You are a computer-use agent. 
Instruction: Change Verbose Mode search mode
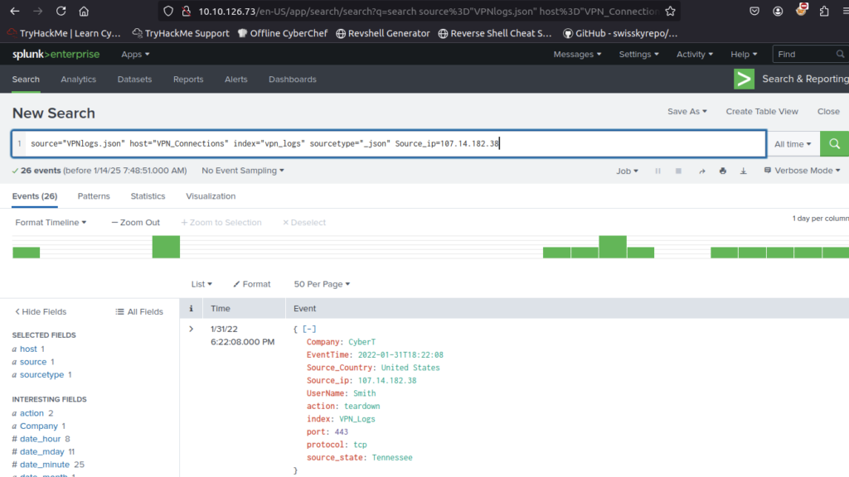(x=802, y=171)
